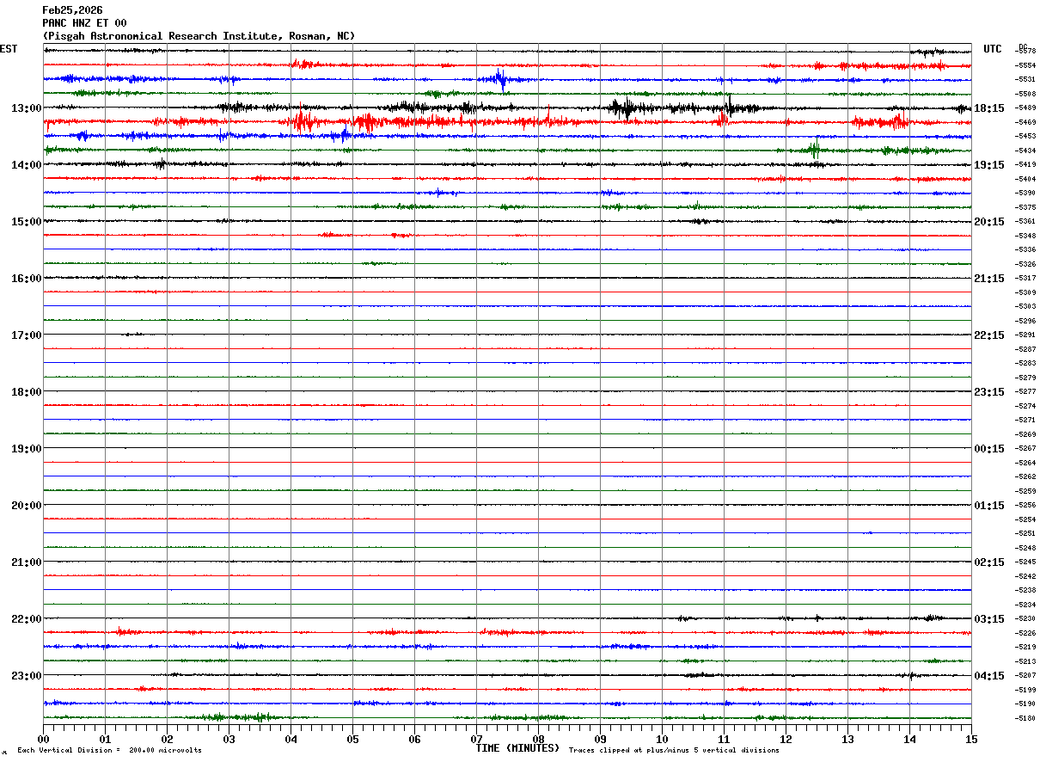Click the '17:00' EST time label
This screenshot has width=1040, height=762.
[26, 335]
